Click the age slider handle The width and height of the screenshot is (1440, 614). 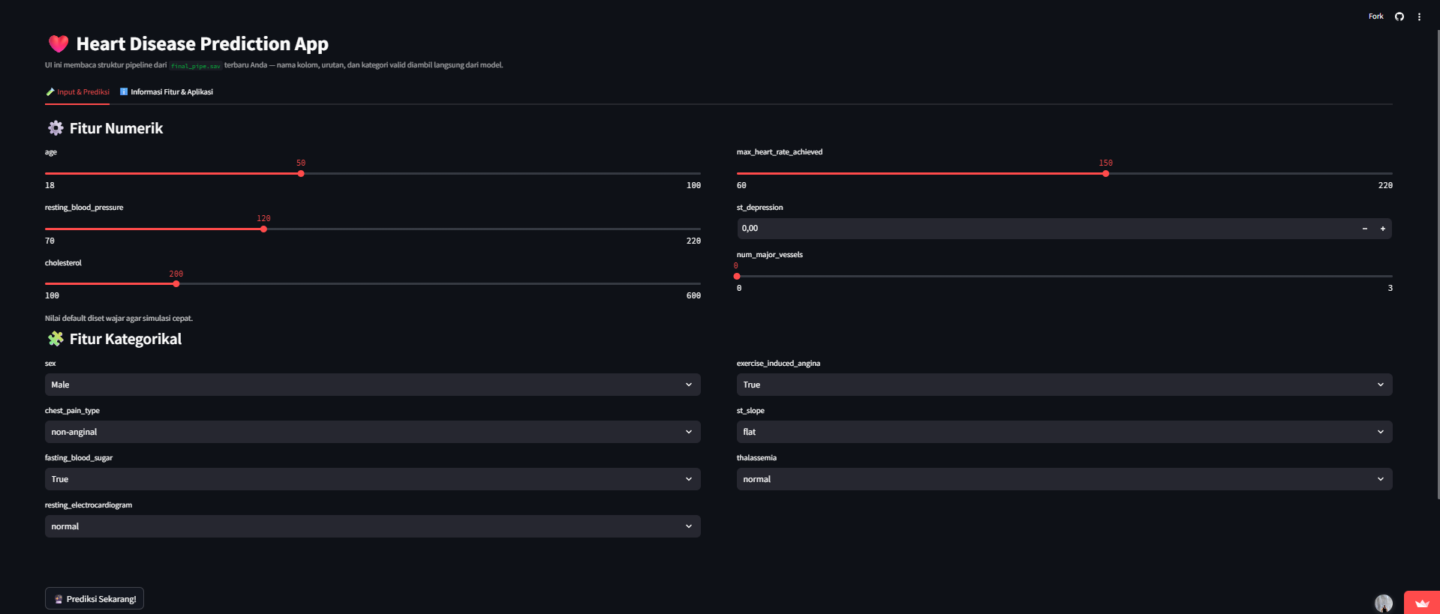pyautogui.click(x=301, y=174)
